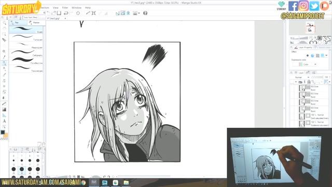Select the Eraser tool
The height and width of the screenshot is (187, 332).
coord(4,92)
